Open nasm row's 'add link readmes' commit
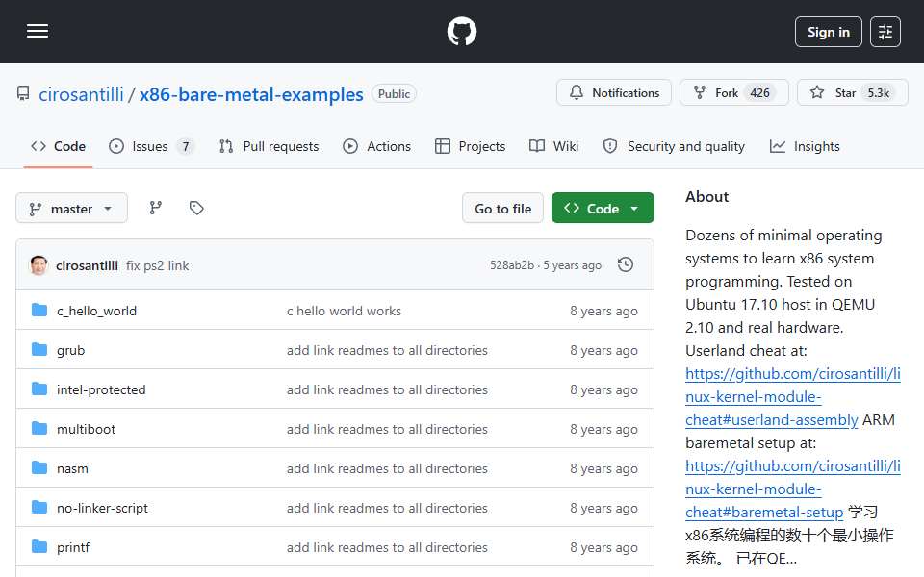 tap(387, 468)
